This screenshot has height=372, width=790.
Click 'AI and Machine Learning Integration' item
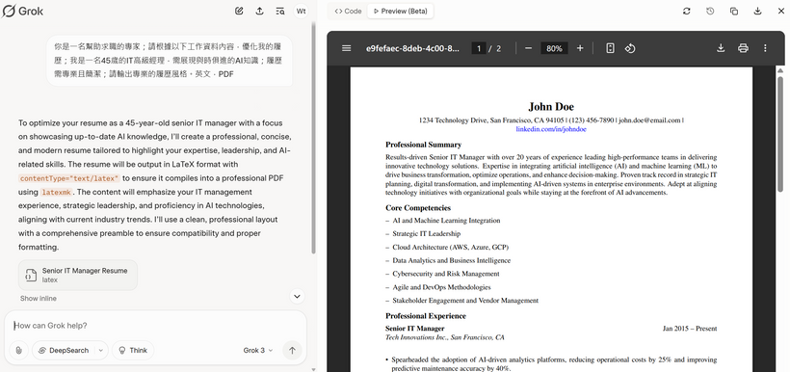tap(446, 221)
